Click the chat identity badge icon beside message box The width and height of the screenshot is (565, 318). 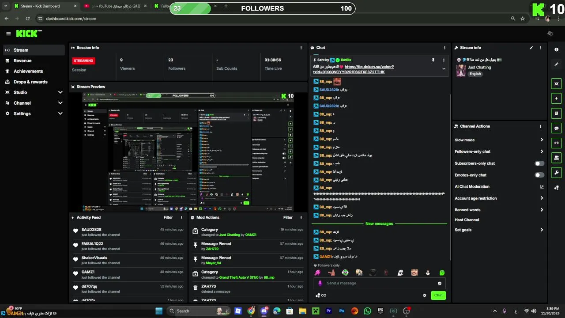(x=320, y=283)
